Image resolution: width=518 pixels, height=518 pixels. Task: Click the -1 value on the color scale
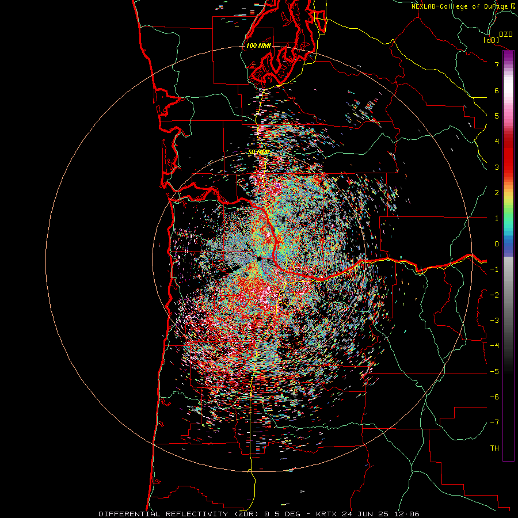[494, 269]
